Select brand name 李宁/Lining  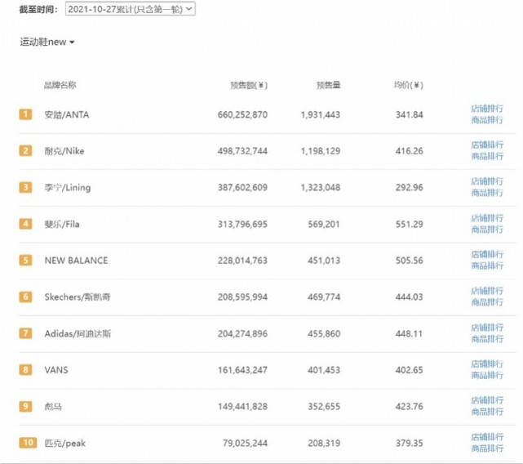click(68, 188)
